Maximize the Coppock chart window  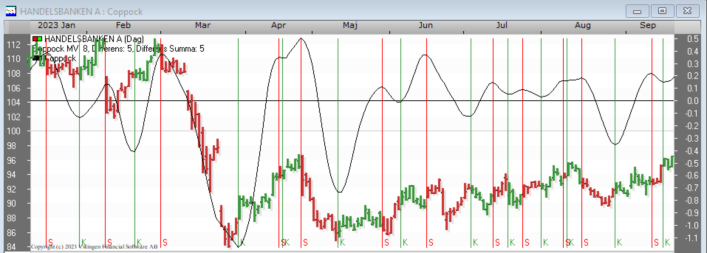(x=662, y=11)
